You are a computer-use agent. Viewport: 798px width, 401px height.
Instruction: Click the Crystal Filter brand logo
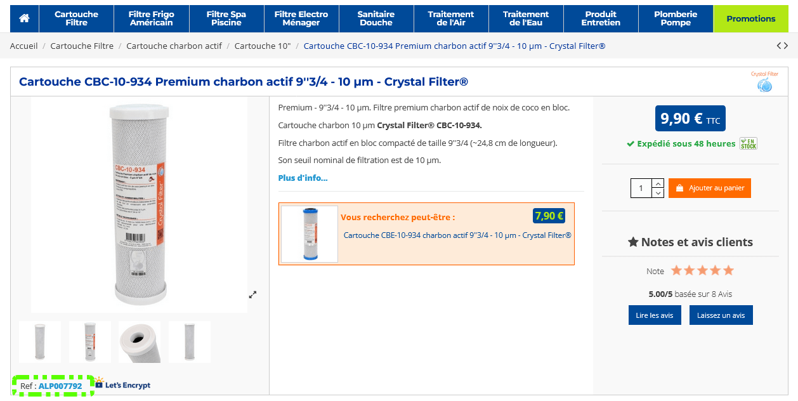coord(764,82)
